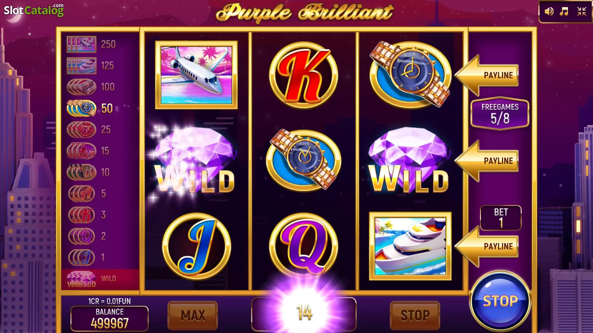593x333 pixels.
Task: Select the WILD row in the paytable
Action: (x=100, y=279)
